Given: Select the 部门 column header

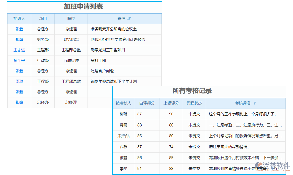Looking at the screenshot, I should (x=43, y=18).
